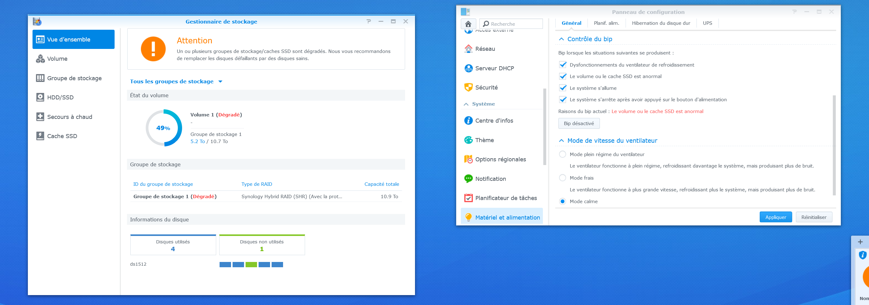Open HDD/SSD sidebar icon
Viewport: 869px width, 305px height.
(x=40, y=98)
